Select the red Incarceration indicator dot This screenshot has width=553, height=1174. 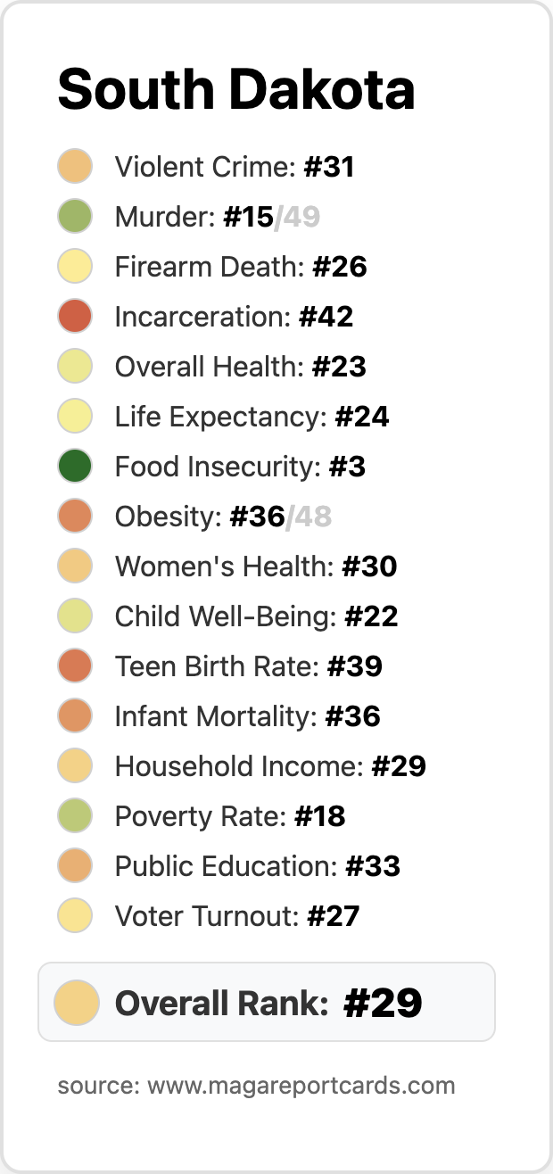76,317
